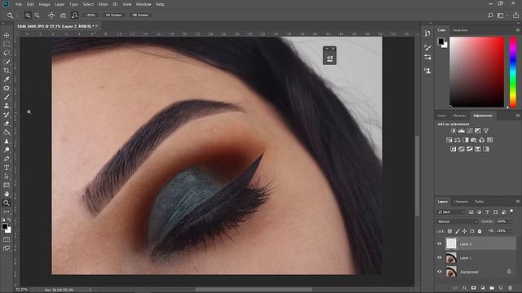Click the 100% zoom button

(91, 15)
